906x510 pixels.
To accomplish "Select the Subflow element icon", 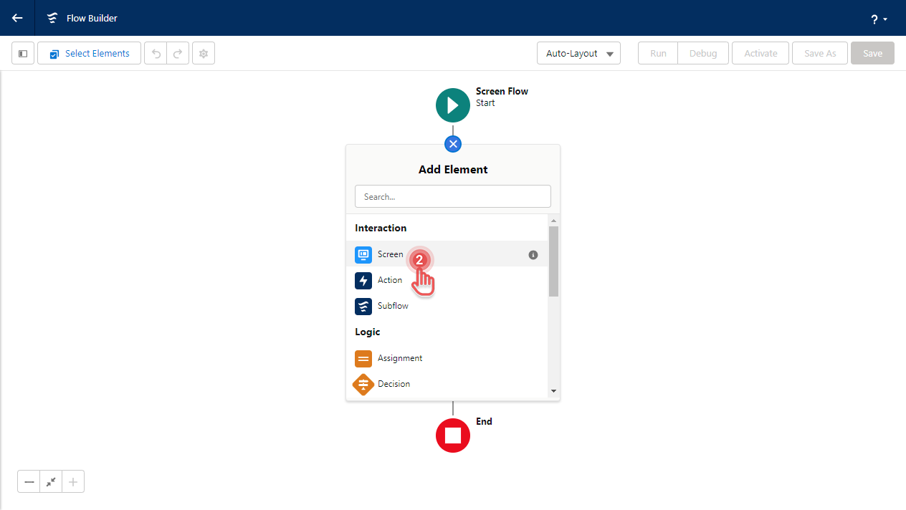I will (x=363, y=306).
